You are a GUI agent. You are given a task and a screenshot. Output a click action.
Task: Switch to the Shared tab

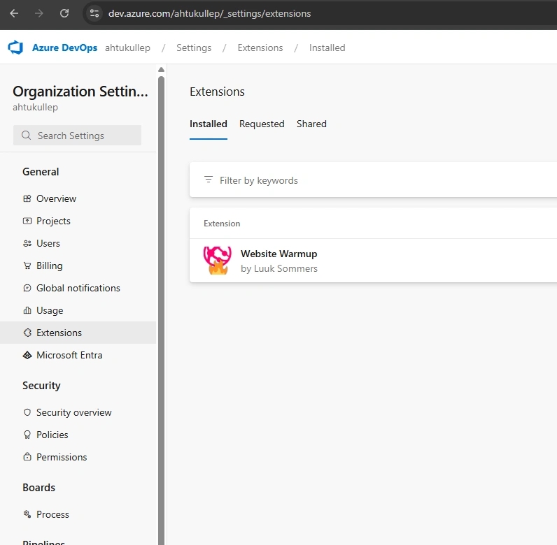click(311, 124)
